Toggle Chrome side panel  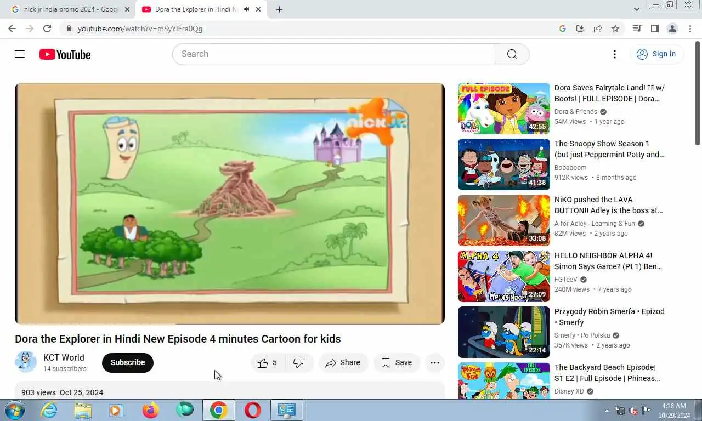pyautogui.click(x=654, y=29)
